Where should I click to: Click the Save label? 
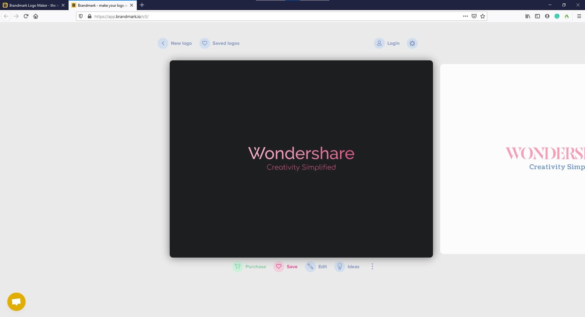coord(292,267)
